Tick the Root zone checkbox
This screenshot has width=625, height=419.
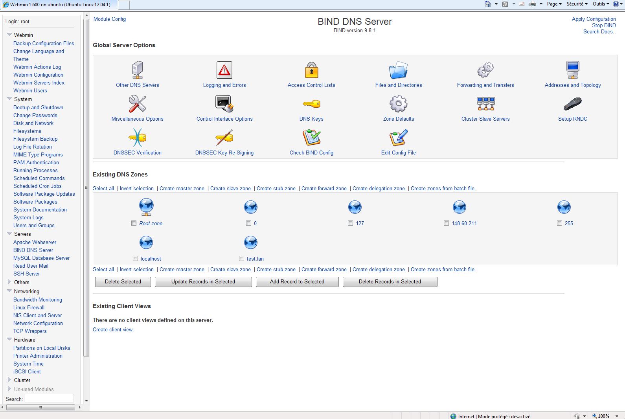point(134,223)
